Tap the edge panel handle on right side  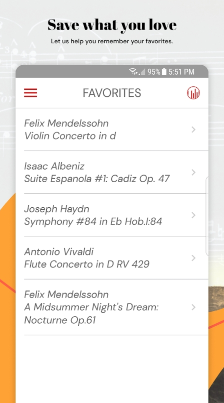pos(207,216)
